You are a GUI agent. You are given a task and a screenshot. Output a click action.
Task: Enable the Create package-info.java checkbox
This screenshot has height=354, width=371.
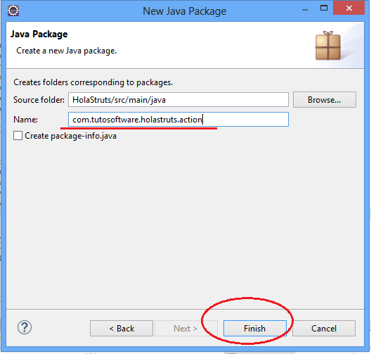[x=18, y=136]
